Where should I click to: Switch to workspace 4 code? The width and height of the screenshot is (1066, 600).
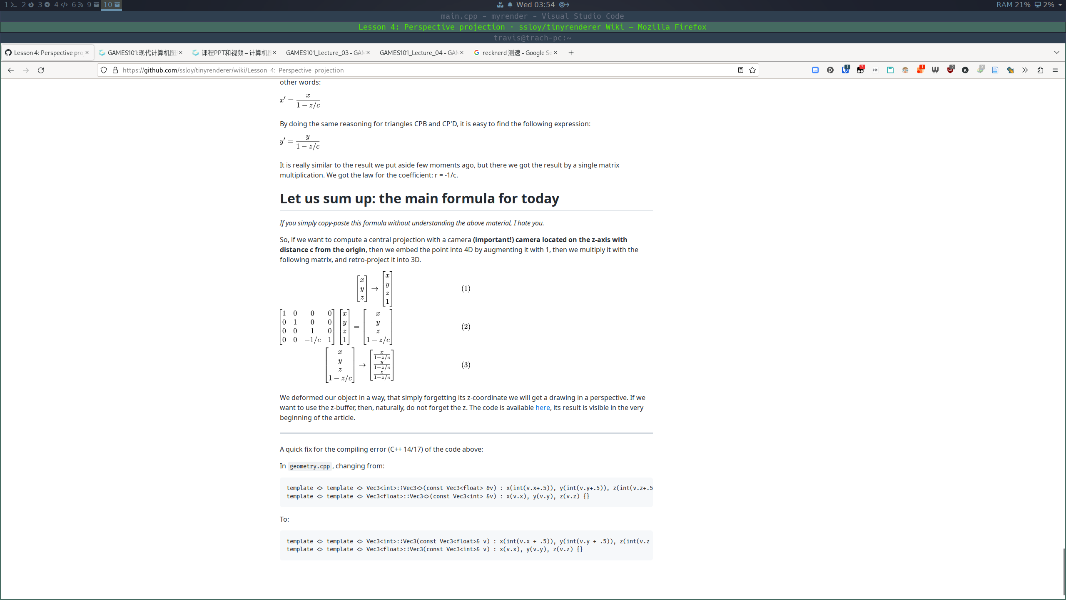click(x=61, y=5)
